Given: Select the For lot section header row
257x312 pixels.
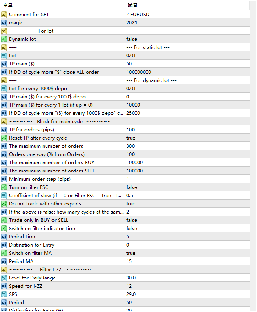Looking at the screenshot, I should [125, 31].
